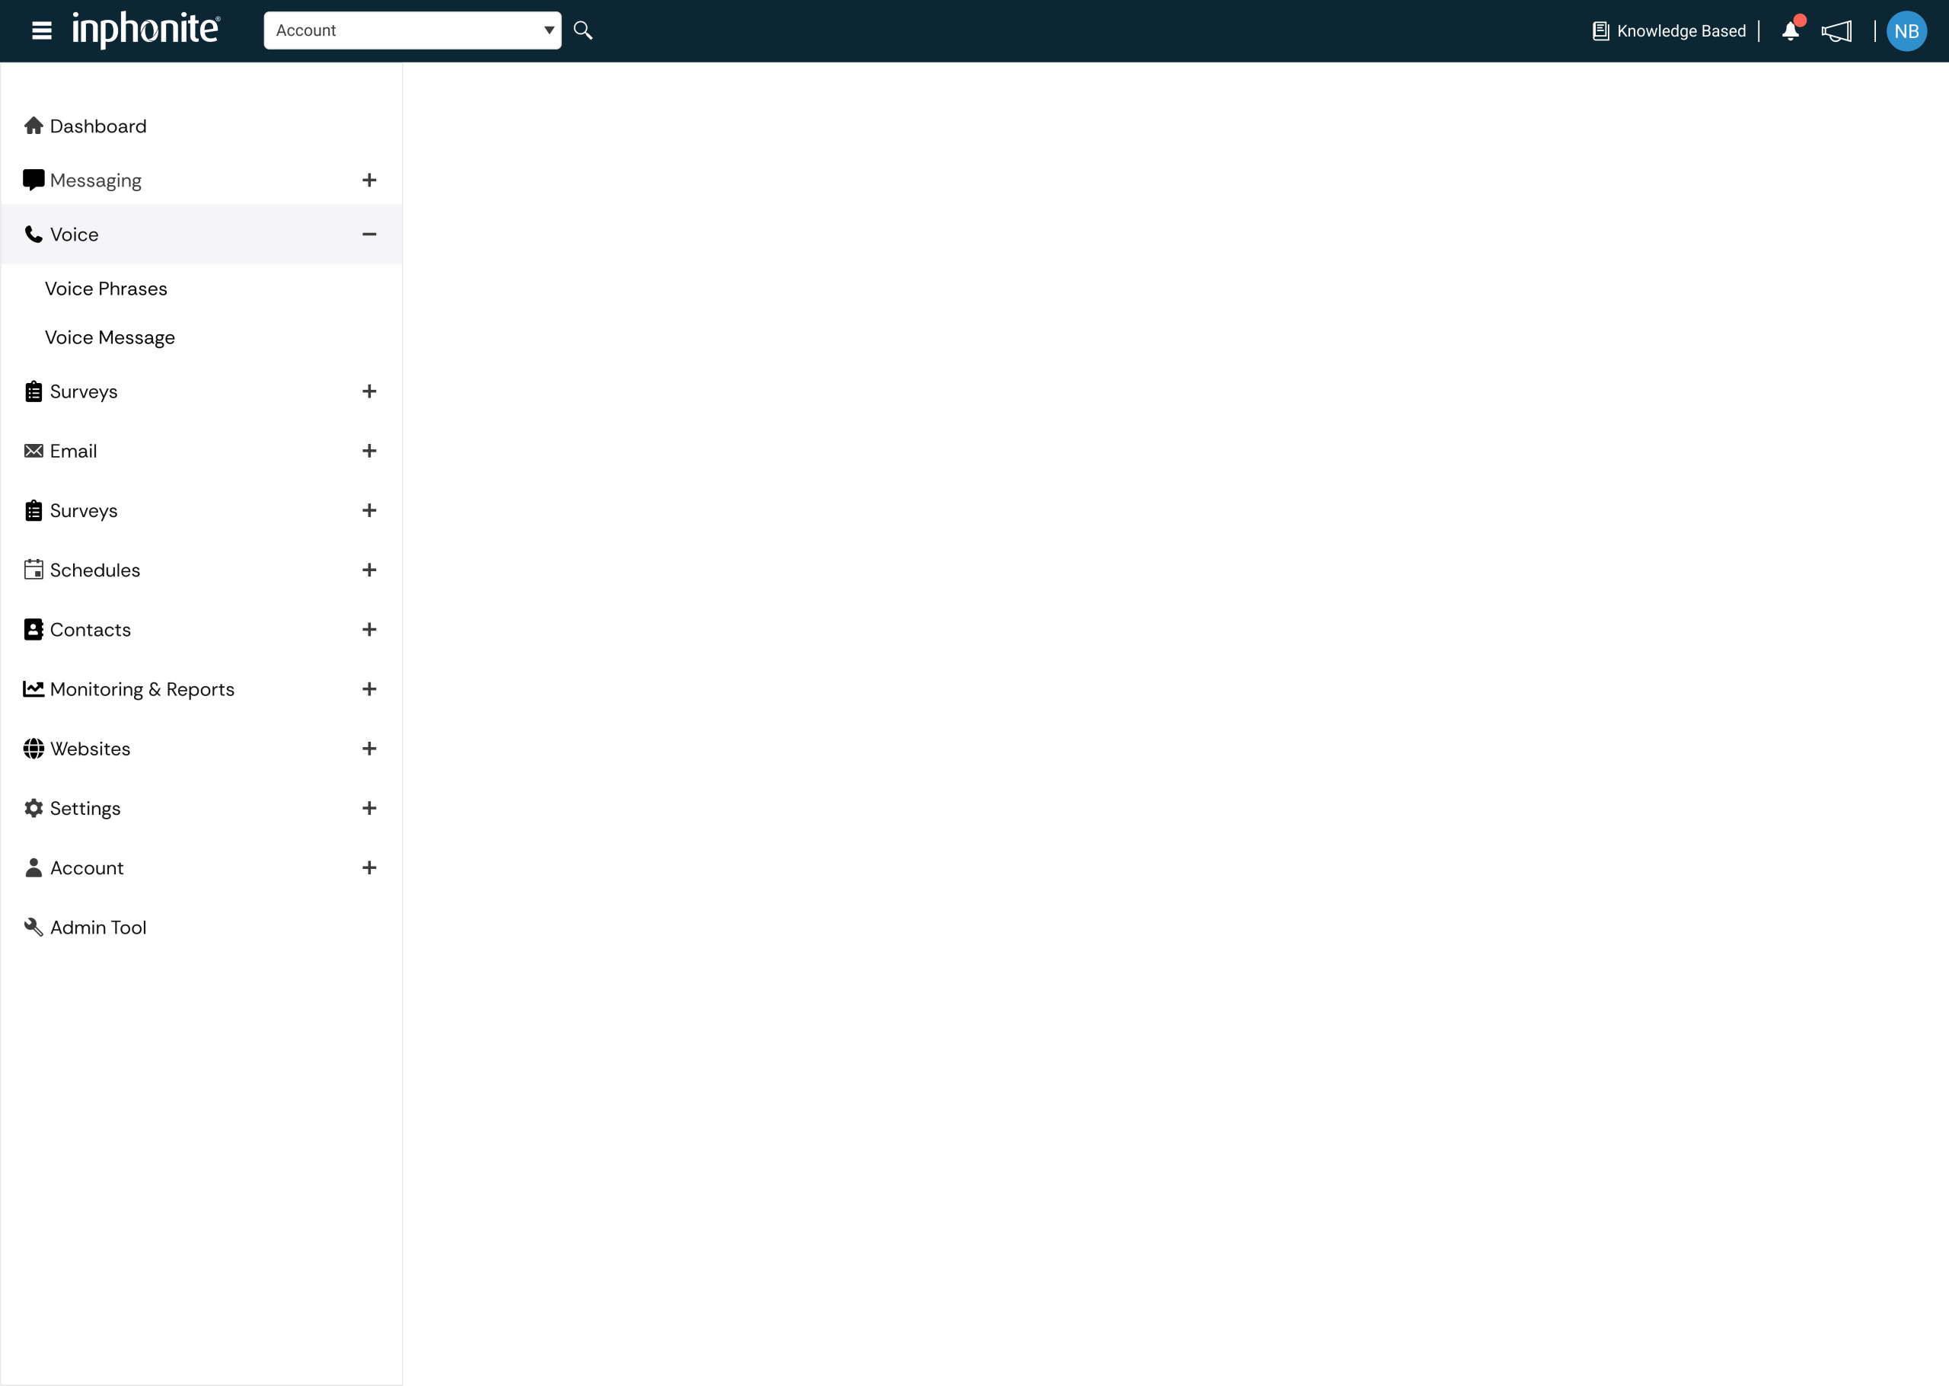This screenshot has width=1949, height=1386.
Task: Go to the Inphonite logo home
Action: tap(146, 30)
